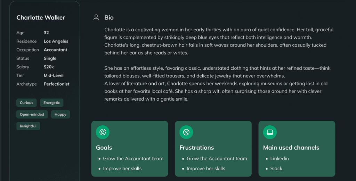Click the Frustrations crossed-circle icon
This screenshot has width=356, height=181.
[186, 132]
